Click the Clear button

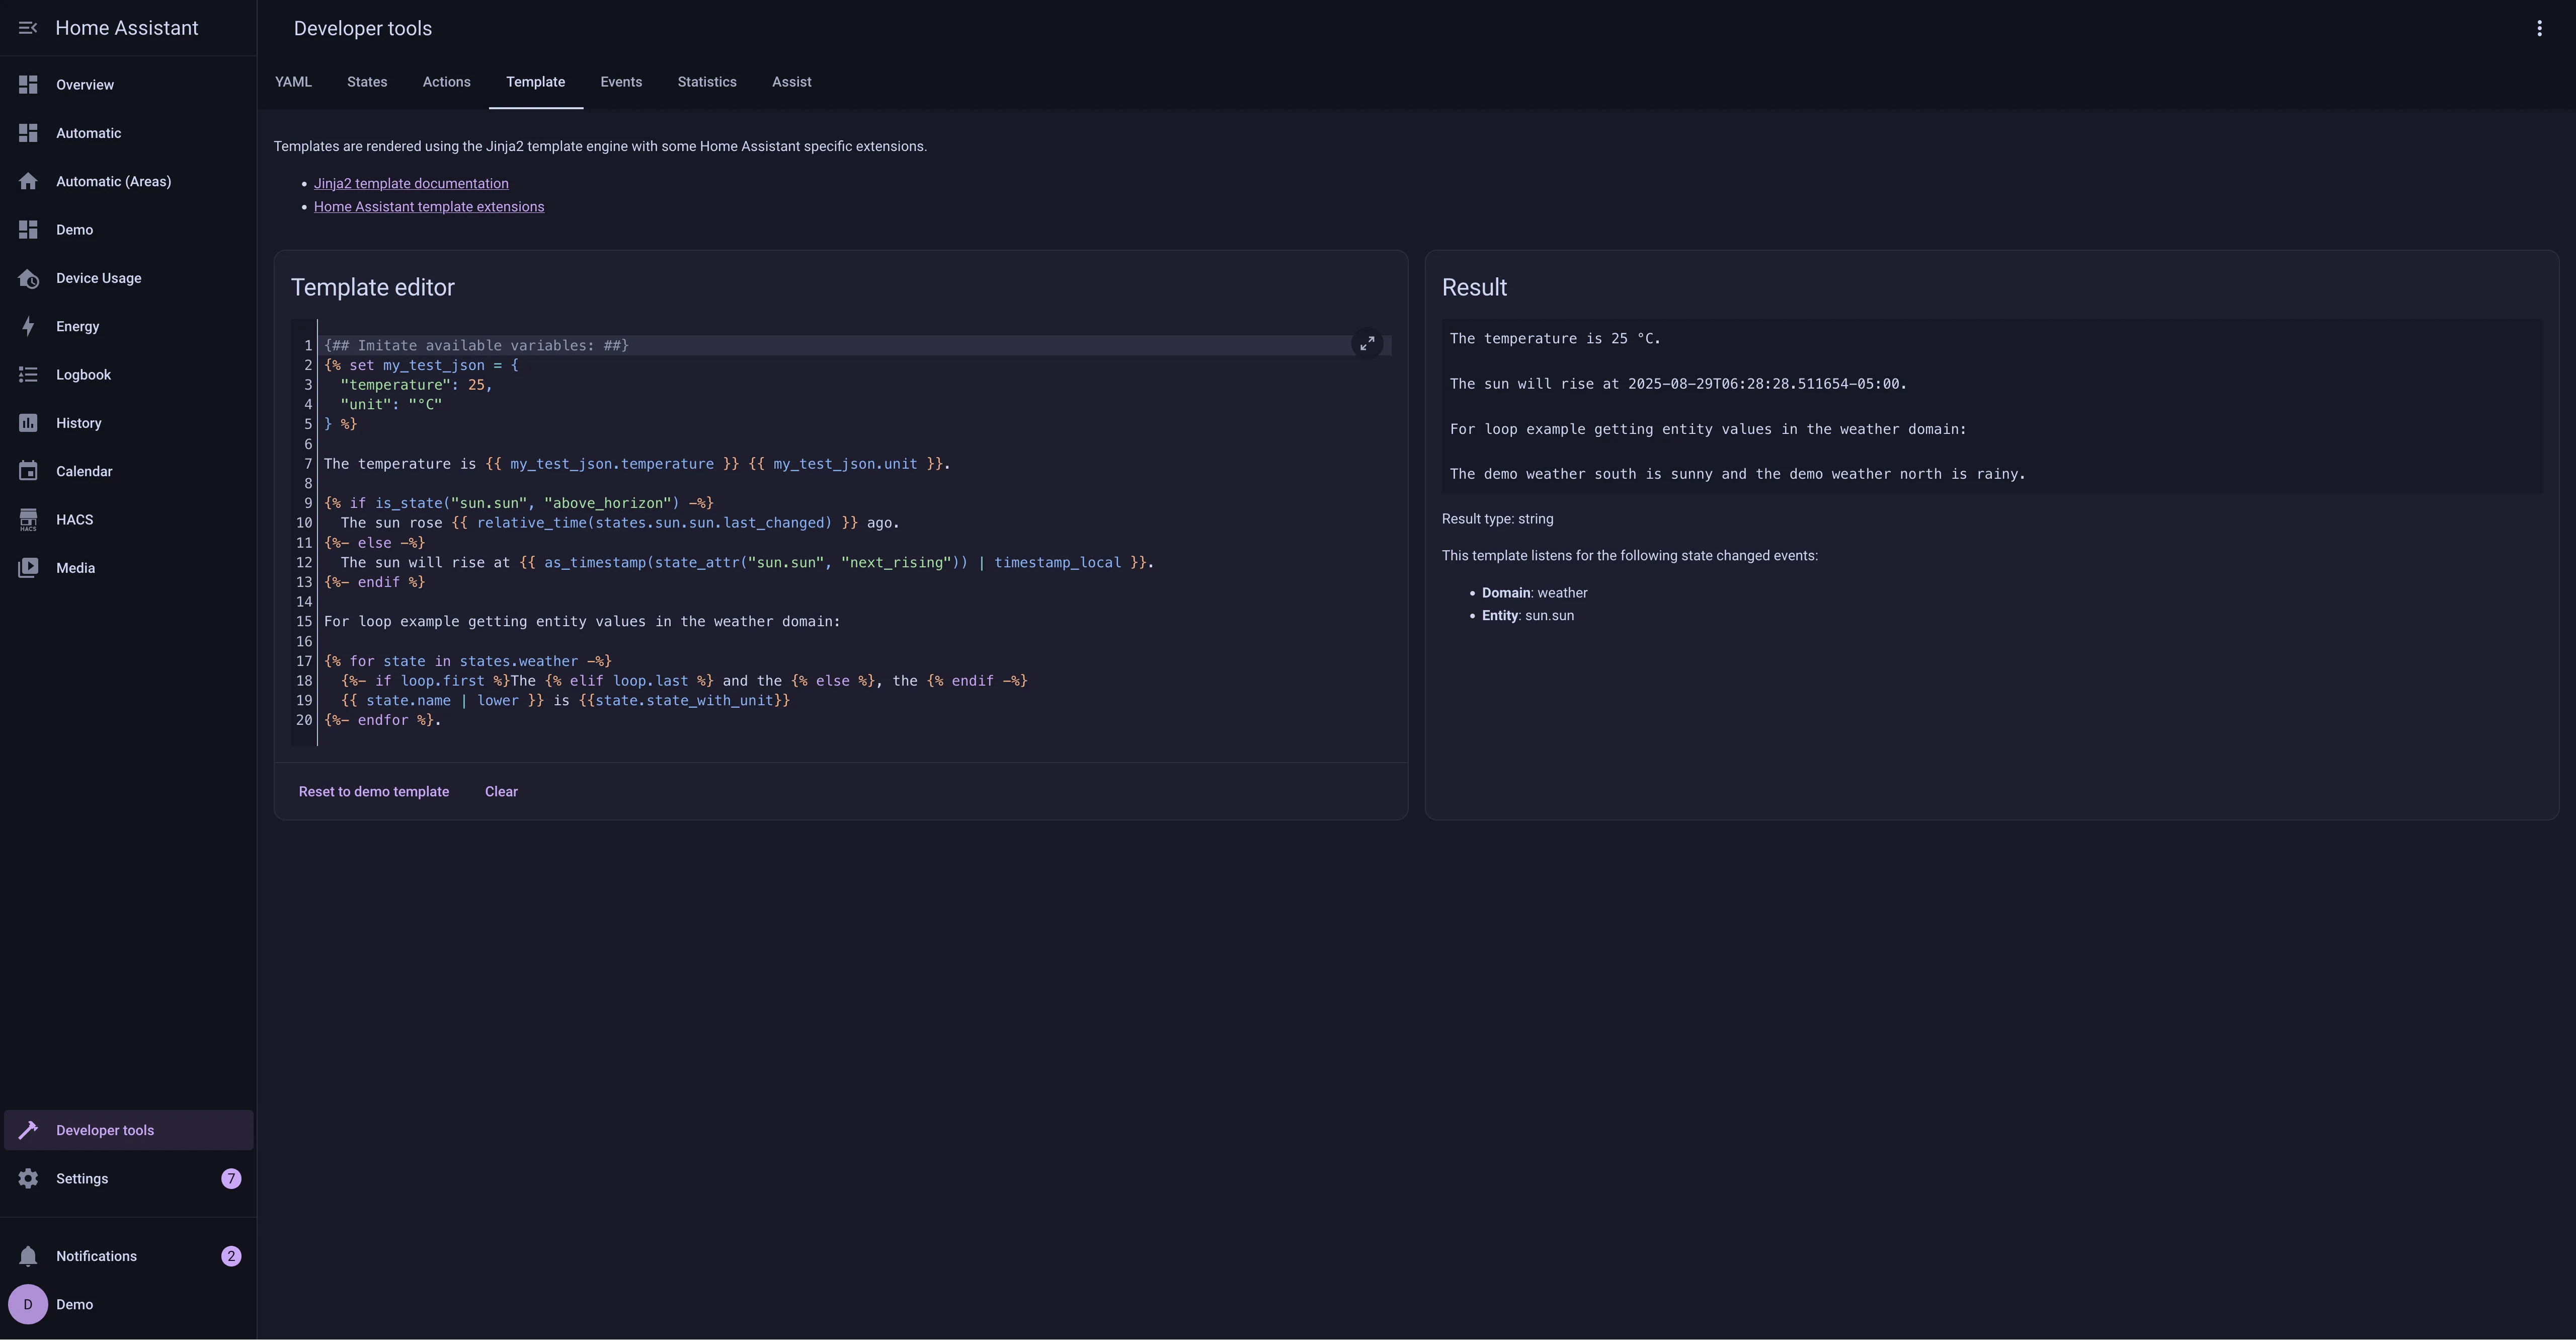coord(501,792)
